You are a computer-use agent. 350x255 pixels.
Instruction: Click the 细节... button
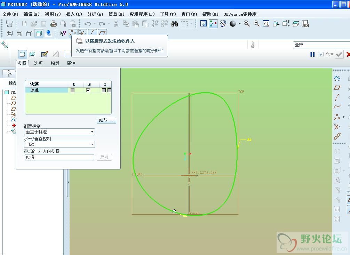click(106, 120)
